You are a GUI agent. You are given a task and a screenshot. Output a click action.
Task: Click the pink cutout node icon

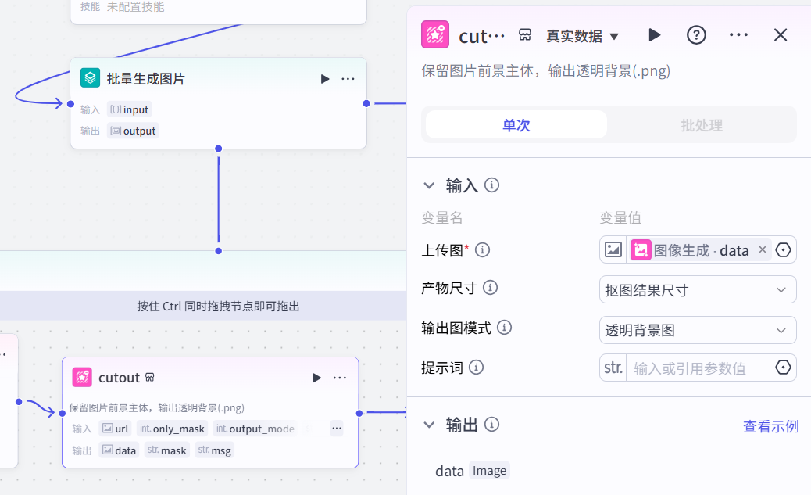point(82,378)
